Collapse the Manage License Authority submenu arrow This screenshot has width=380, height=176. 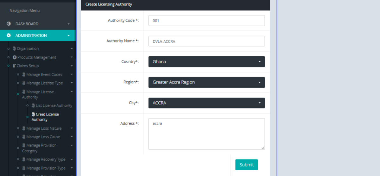tap(72, 92)
